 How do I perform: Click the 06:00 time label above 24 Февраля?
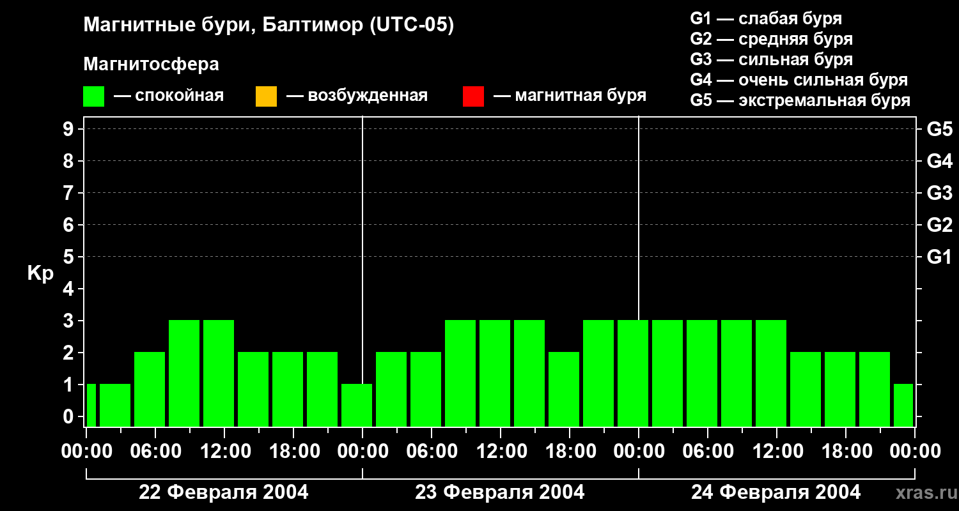point(708,452)
